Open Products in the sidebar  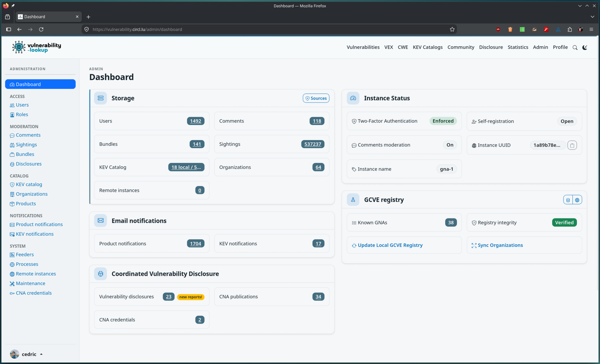click(23, 204)
